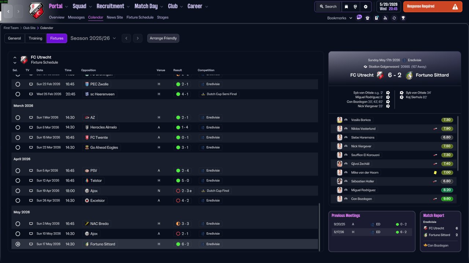Click TV icon for PSV fixture
The image size is (469, 263).
(x=31, y=171)
